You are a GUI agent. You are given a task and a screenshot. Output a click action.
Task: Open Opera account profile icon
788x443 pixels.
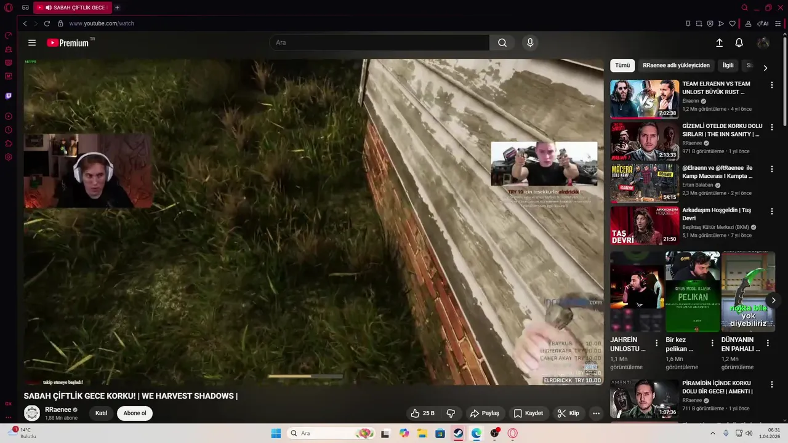[x=748, y=23]
